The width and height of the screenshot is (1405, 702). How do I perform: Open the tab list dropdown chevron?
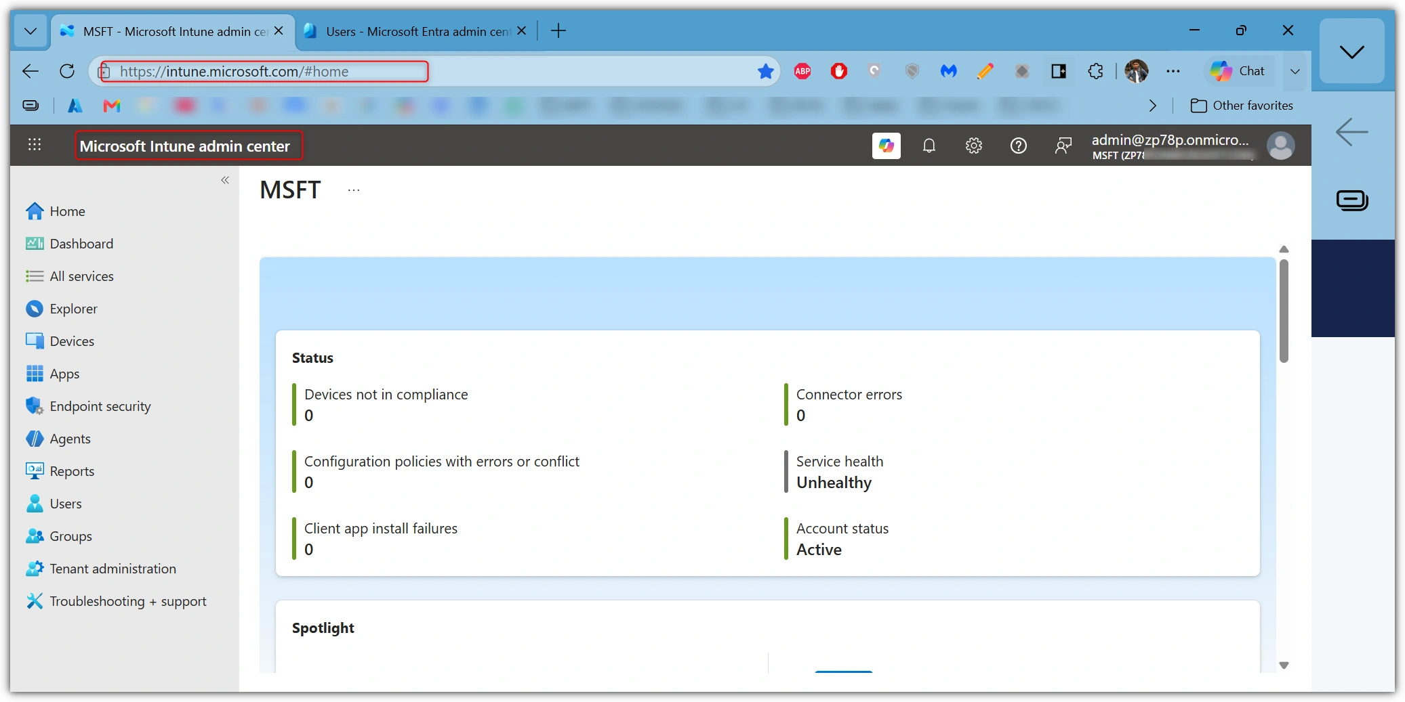click(30, 31)
